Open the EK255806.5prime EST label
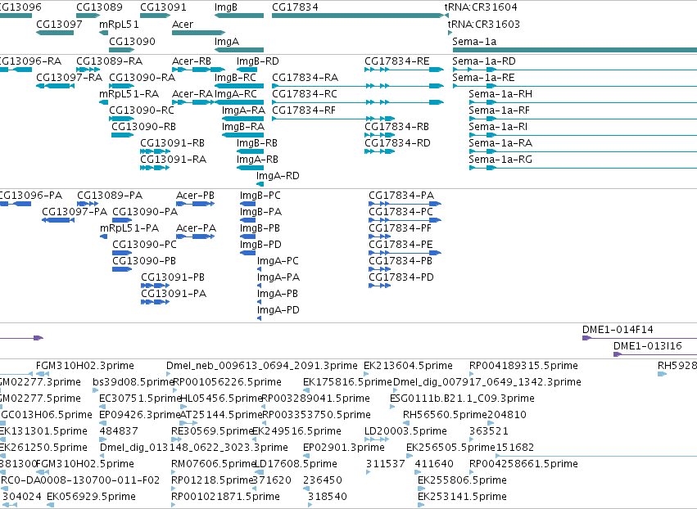Viewport: 697px width, 509px height. (x=462, y=480)
